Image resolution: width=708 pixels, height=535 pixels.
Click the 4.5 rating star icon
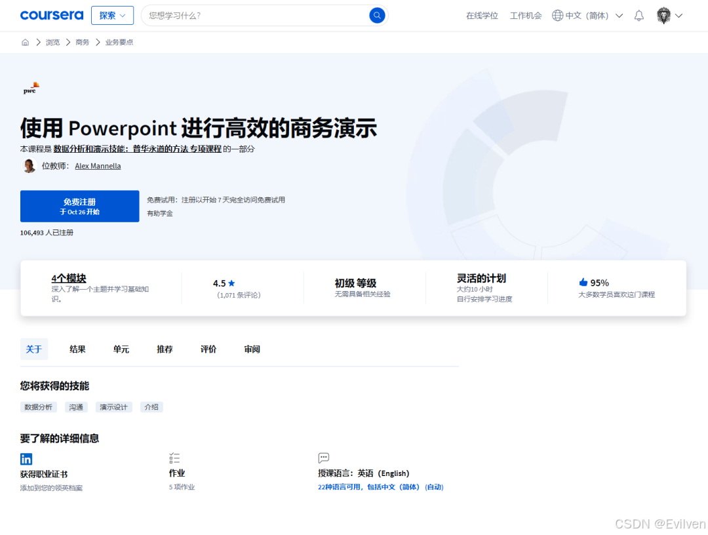tap(231, 283)
